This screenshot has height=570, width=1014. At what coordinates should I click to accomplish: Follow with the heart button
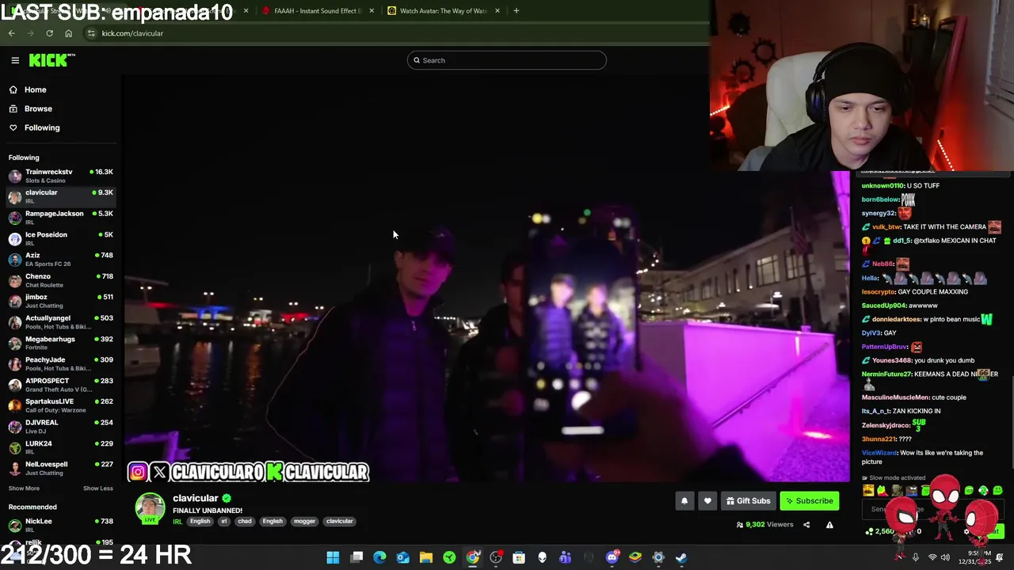pyautogui.click(x=707, y=500)
